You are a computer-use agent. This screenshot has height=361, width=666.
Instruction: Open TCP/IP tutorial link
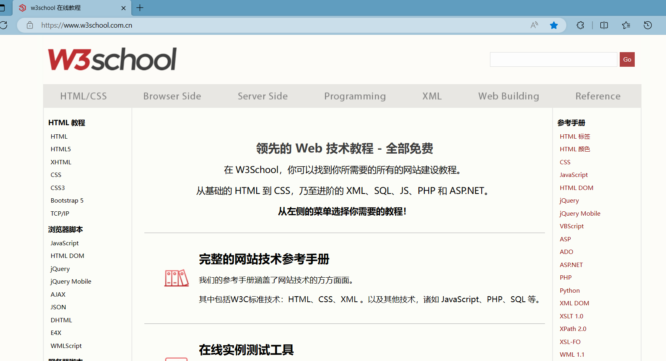click(60, 213)
